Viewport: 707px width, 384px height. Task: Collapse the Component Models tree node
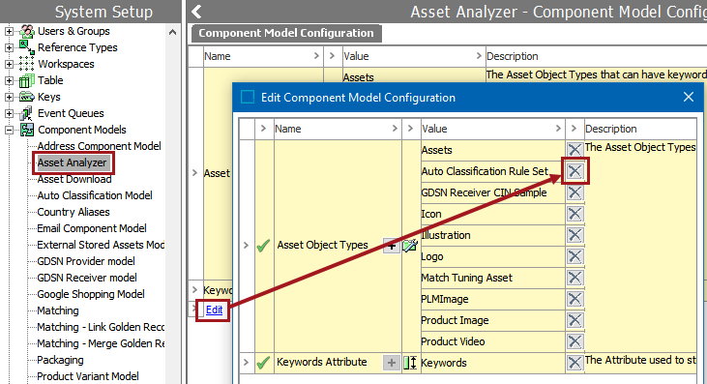pyautogui.click(x=9, y=131)
